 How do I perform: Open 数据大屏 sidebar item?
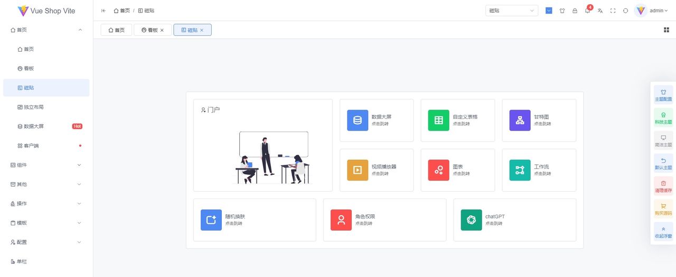[x=46, y=126]
